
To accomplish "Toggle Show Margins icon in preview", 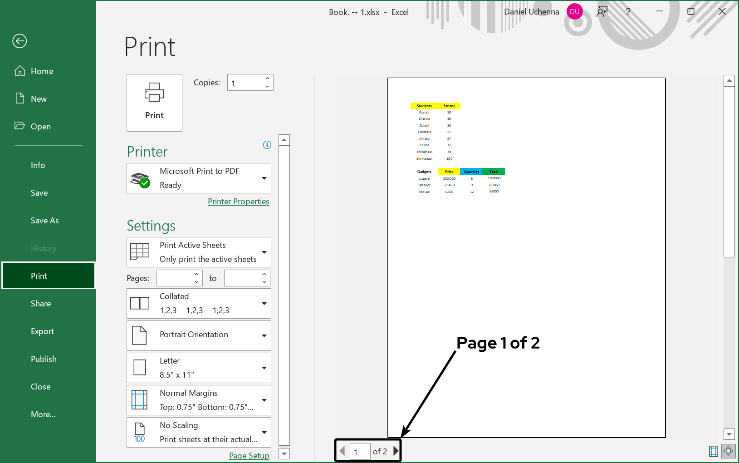I will [x=714, y=451].
